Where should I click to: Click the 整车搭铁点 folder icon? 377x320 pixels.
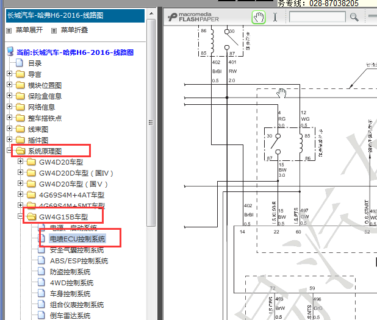point(20,118)
